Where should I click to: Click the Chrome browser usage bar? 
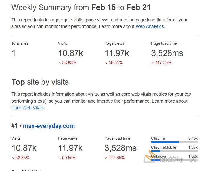coord(174,142)
